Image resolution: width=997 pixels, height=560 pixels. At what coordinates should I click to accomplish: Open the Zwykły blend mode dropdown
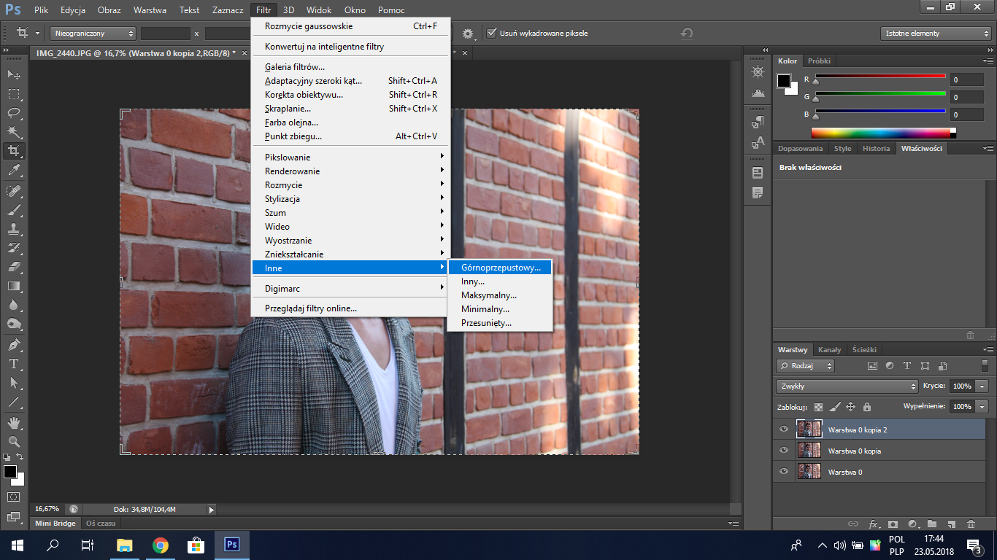(847, 386)
